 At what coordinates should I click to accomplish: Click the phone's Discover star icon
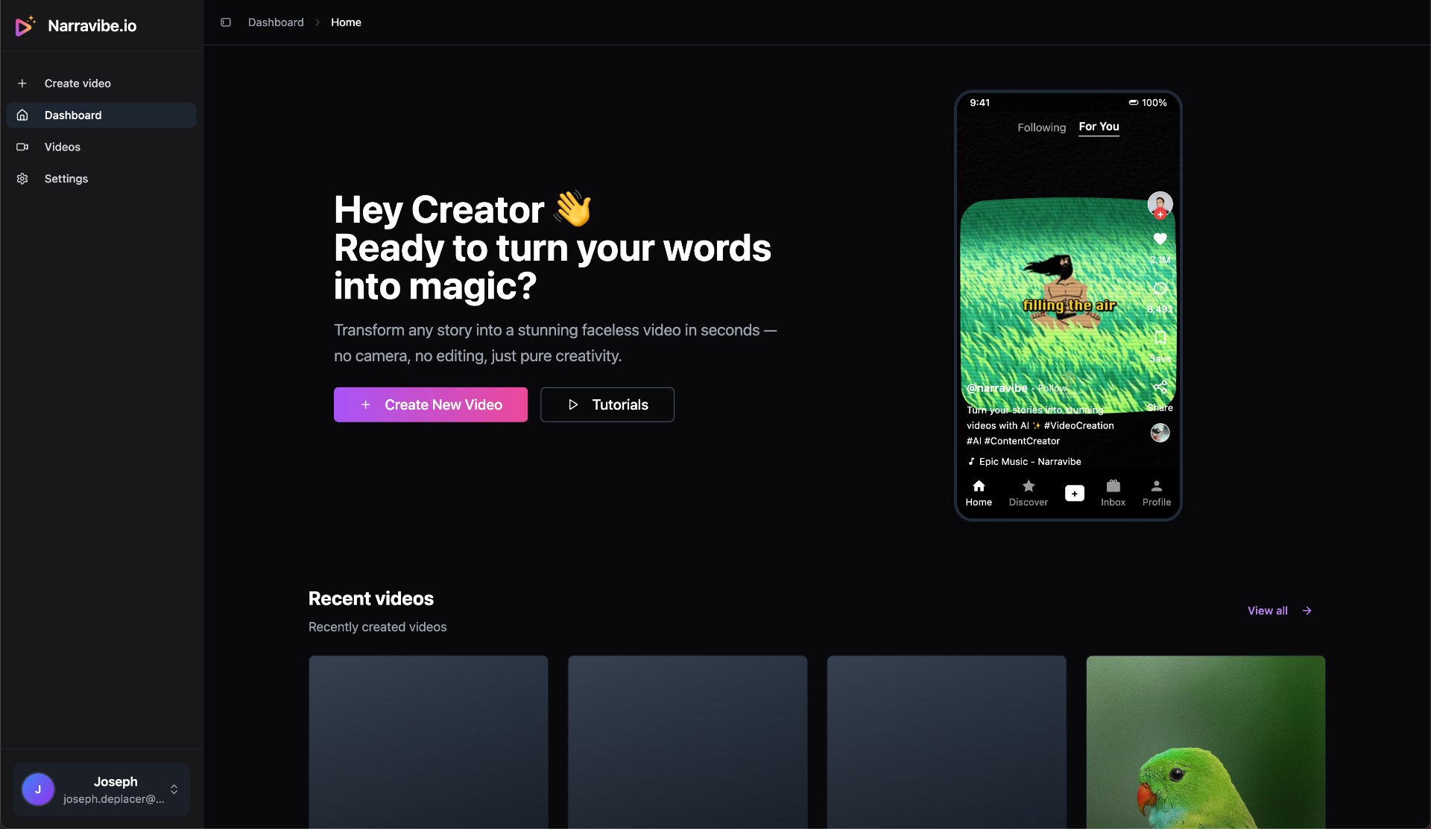click(x=1028, y=486)
